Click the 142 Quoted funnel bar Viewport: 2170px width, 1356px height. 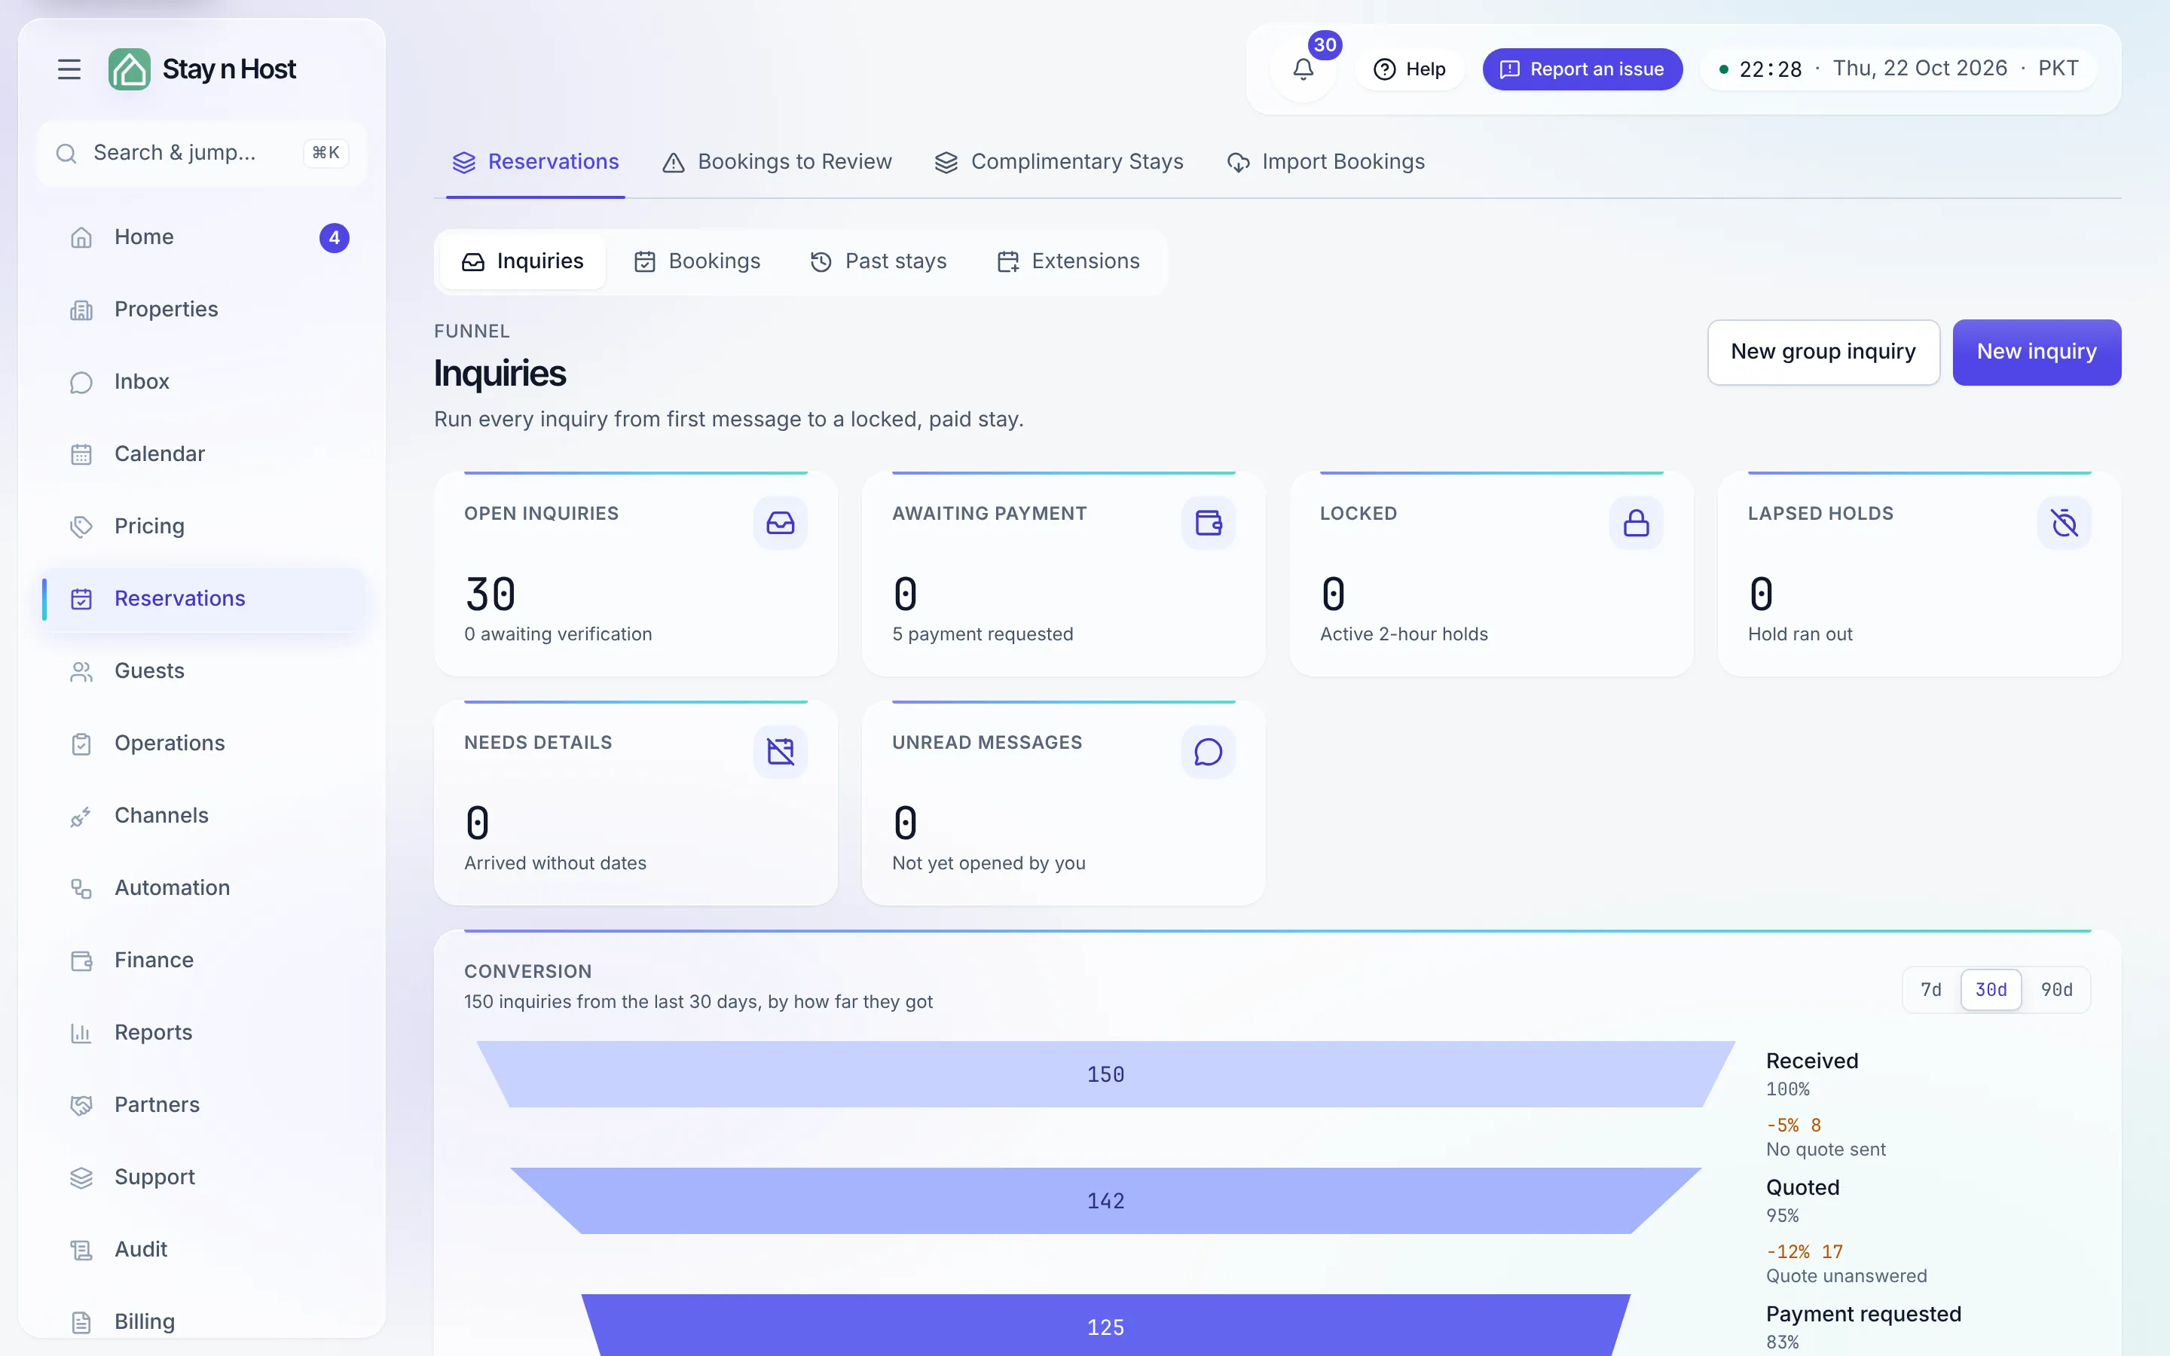coord(1105,1201)
